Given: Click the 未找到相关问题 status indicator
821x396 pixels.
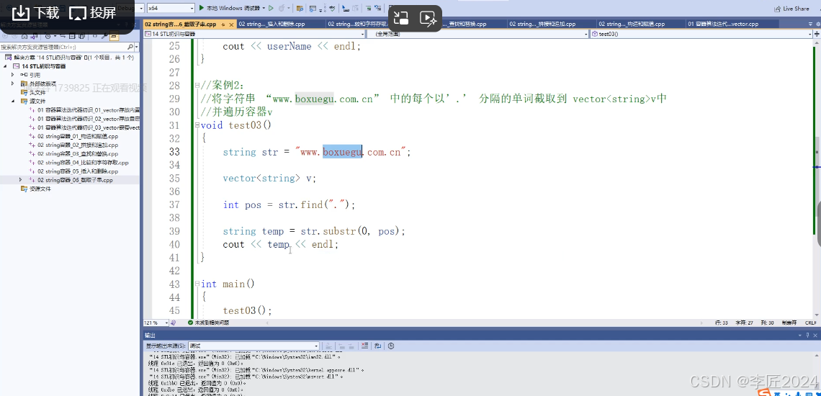Looking at the screenshot, I should point(208,323).
